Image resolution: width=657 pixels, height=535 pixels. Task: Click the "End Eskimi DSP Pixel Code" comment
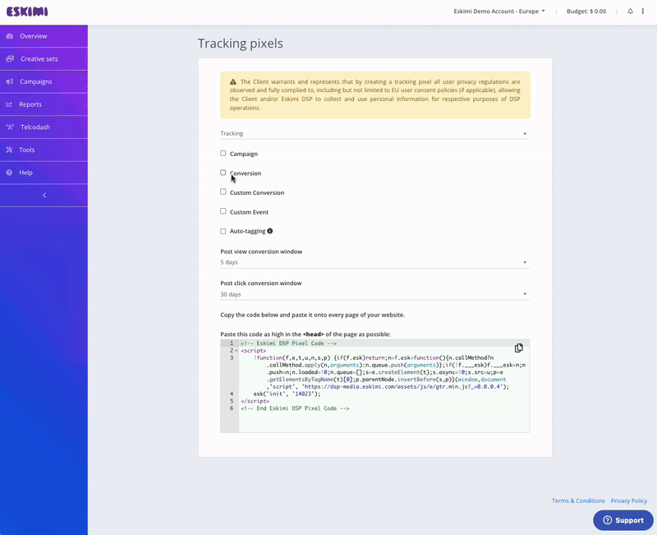pyautogui.click(x=295, y=408)
